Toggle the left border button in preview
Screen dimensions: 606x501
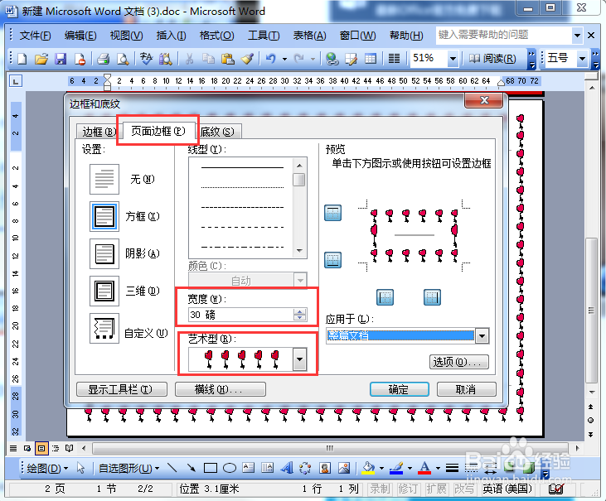pos(385,297)
